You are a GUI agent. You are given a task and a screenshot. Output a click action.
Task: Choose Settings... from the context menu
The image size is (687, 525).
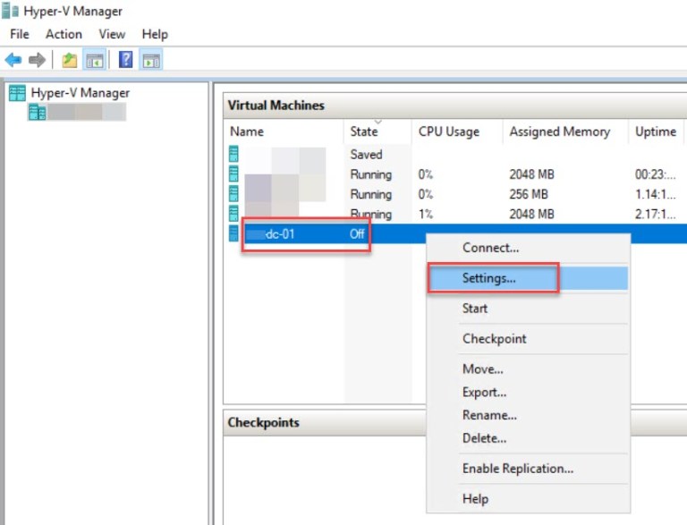pyautogui.click(x=528, y=278)
